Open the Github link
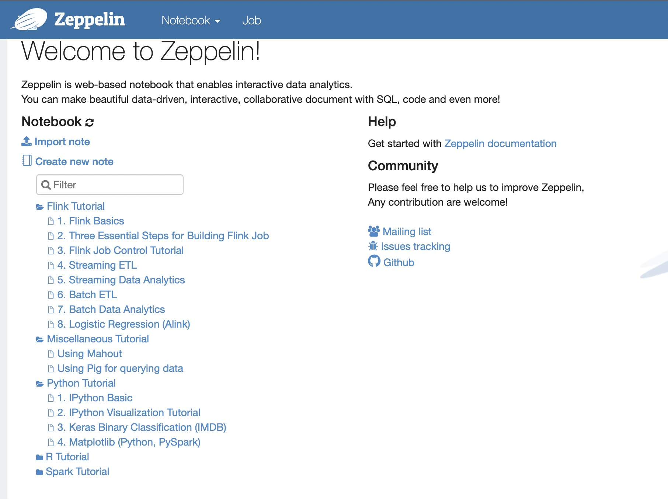Image resolution: width=668 pixels, height=499 pixels. (399, 262)
